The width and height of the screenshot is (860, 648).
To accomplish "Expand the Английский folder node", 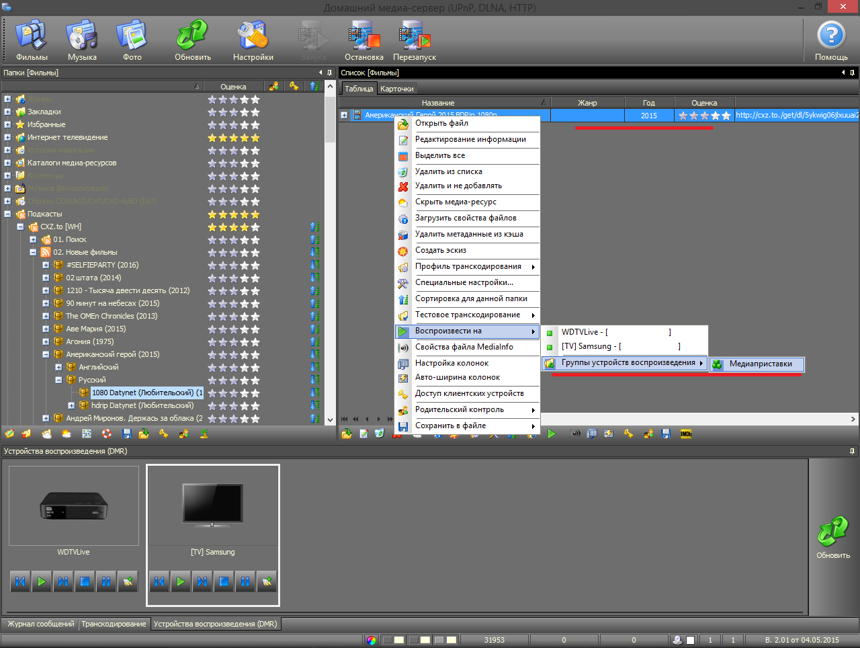I will pyautogui.click(x=58, y=368).
